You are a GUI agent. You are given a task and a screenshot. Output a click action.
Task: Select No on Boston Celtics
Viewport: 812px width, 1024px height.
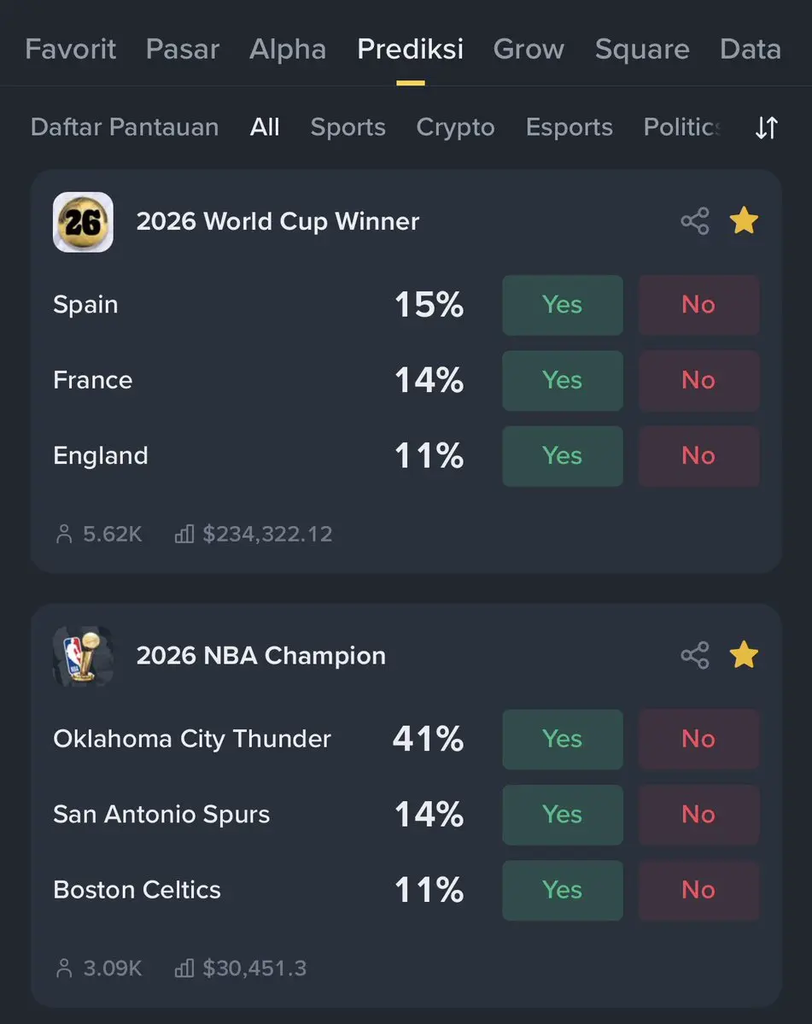coord(698,890)
